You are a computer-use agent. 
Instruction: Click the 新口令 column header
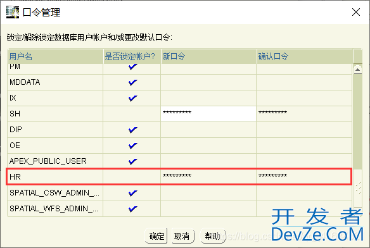click(208, 56)
